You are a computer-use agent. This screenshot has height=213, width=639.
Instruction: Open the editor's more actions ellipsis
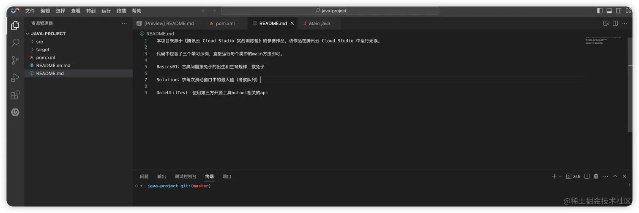(x=625, y=23)
